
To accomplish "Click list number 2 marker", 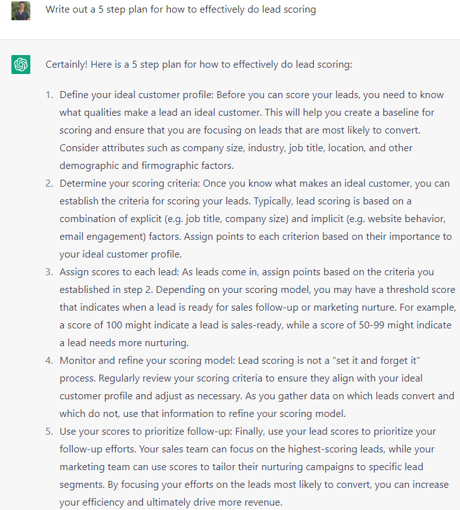I will click(x=49, y=183).
